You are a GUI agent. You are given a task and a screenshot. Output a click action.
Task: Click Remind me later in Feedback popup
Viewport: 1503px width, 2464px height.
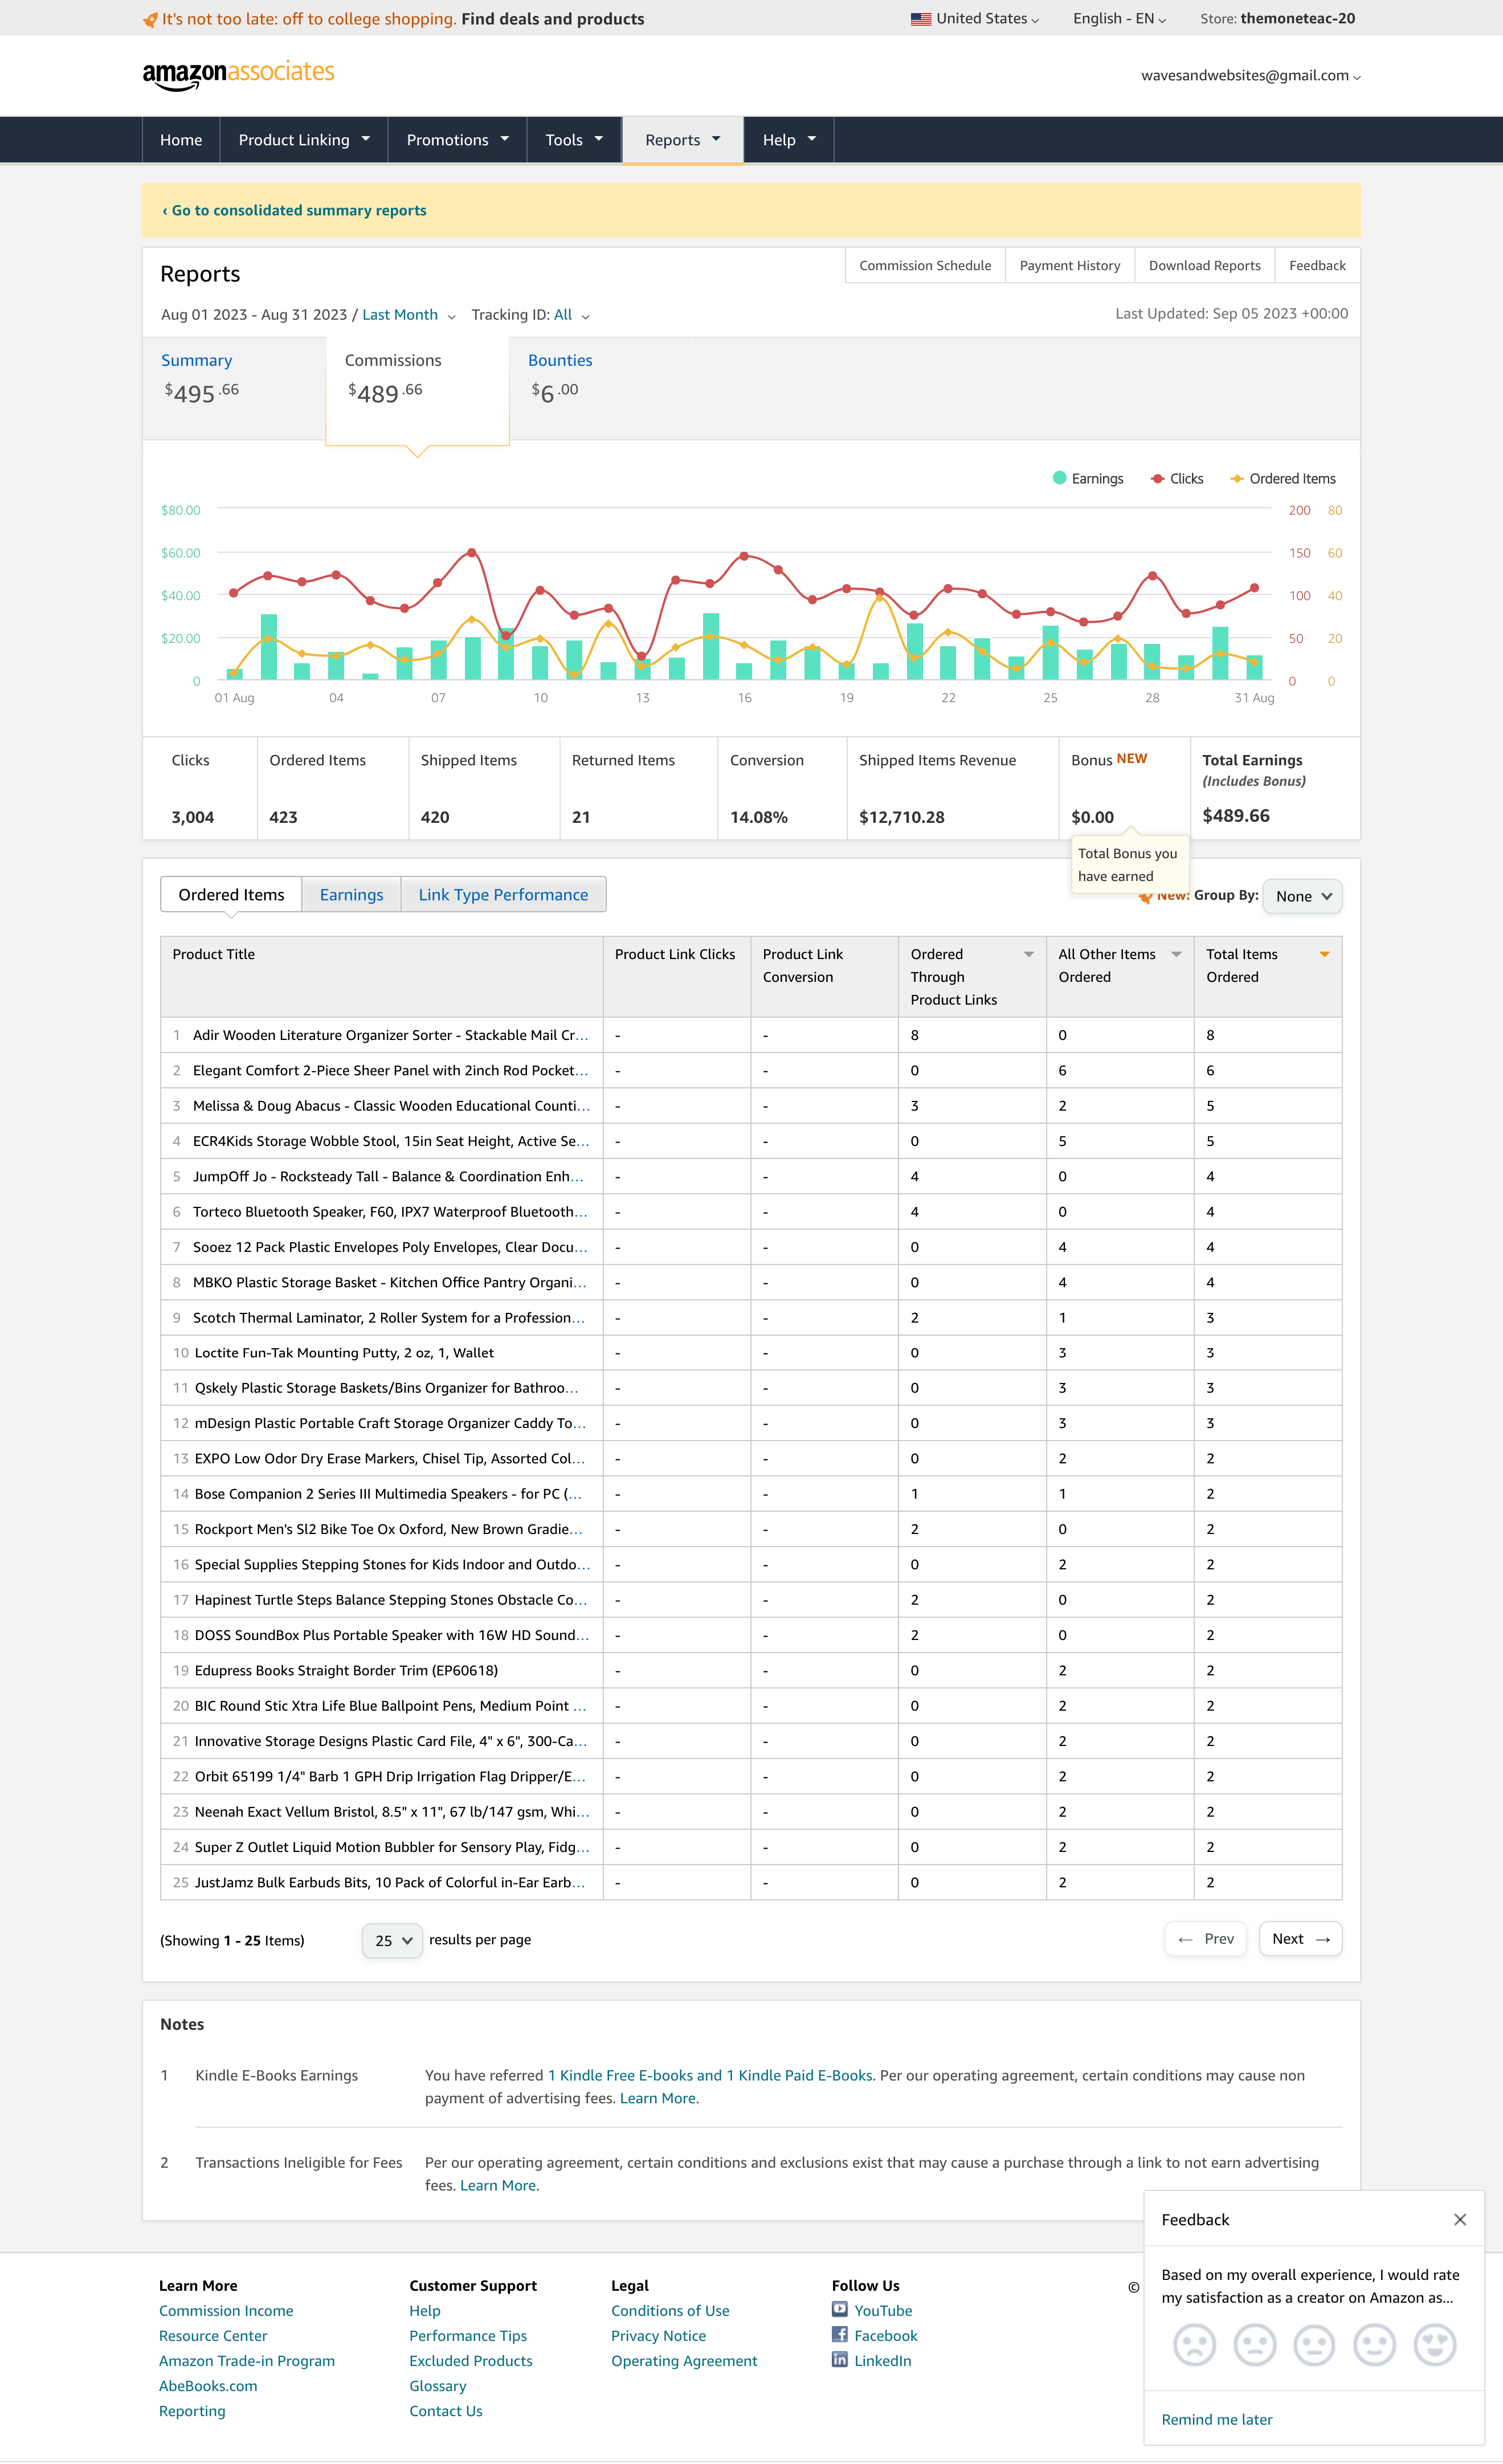pos(1216,2419)
